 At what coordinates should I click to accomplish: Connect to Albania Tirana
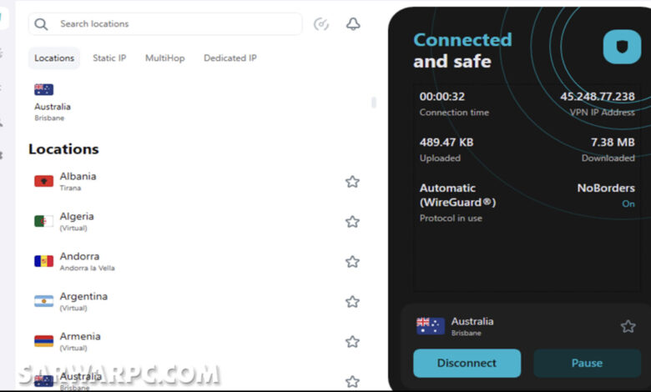click(195, 181)
